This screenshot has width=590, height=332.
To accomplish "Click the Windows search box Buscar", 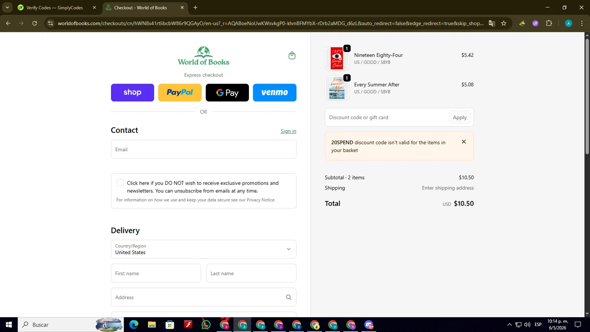I will 71,325.
